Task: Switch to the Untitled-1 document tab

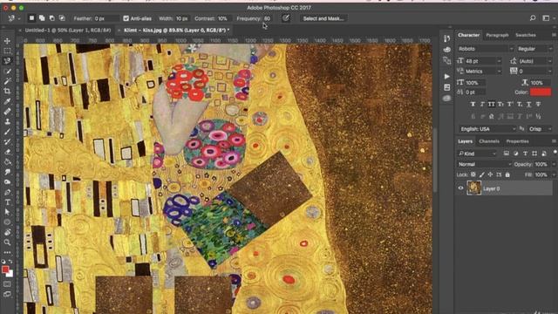Action: (x=68, y=31)
